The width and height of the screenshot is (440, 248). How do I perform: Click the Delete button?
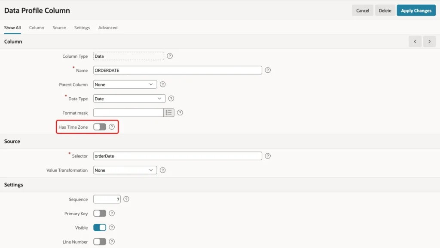pyautogui.click(x=385, y=10)
